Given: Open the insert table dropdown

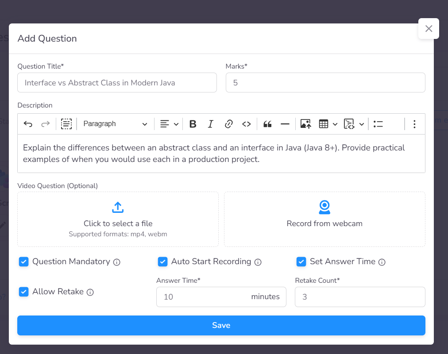Looking at the screenshot, I should pyautogui.click(x=328, y=124).
